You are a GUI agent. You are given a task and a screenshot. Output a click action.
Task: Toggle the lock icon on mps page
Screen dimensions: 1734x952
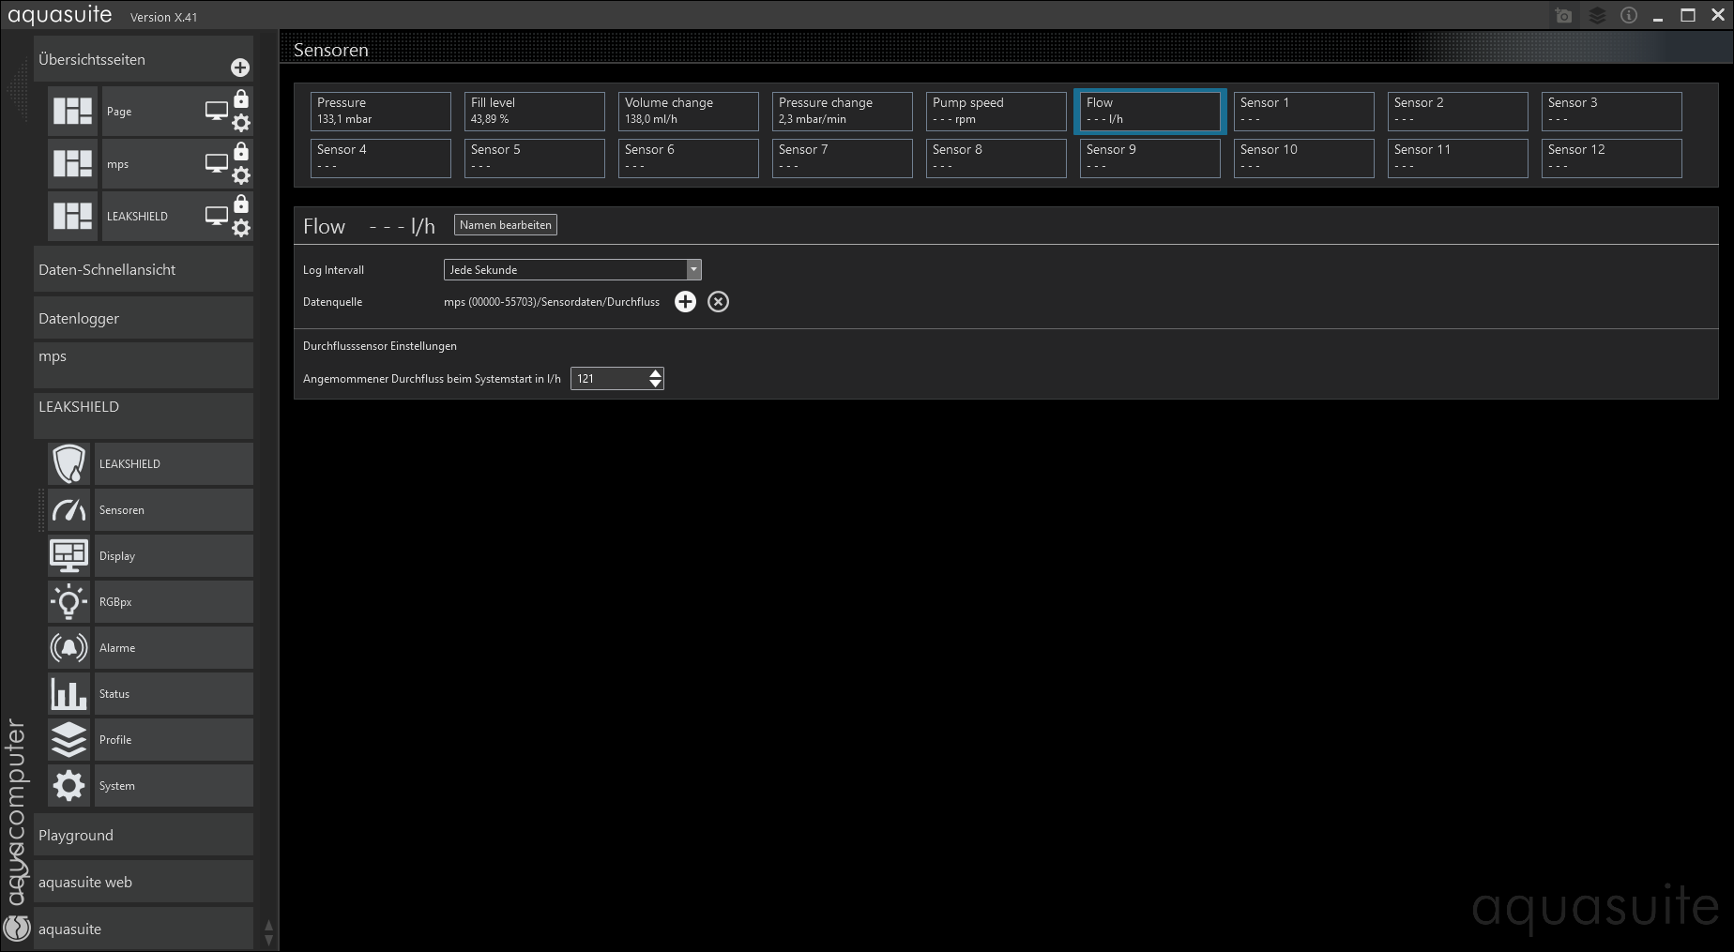pyautogui.click(x=241, y=152)
